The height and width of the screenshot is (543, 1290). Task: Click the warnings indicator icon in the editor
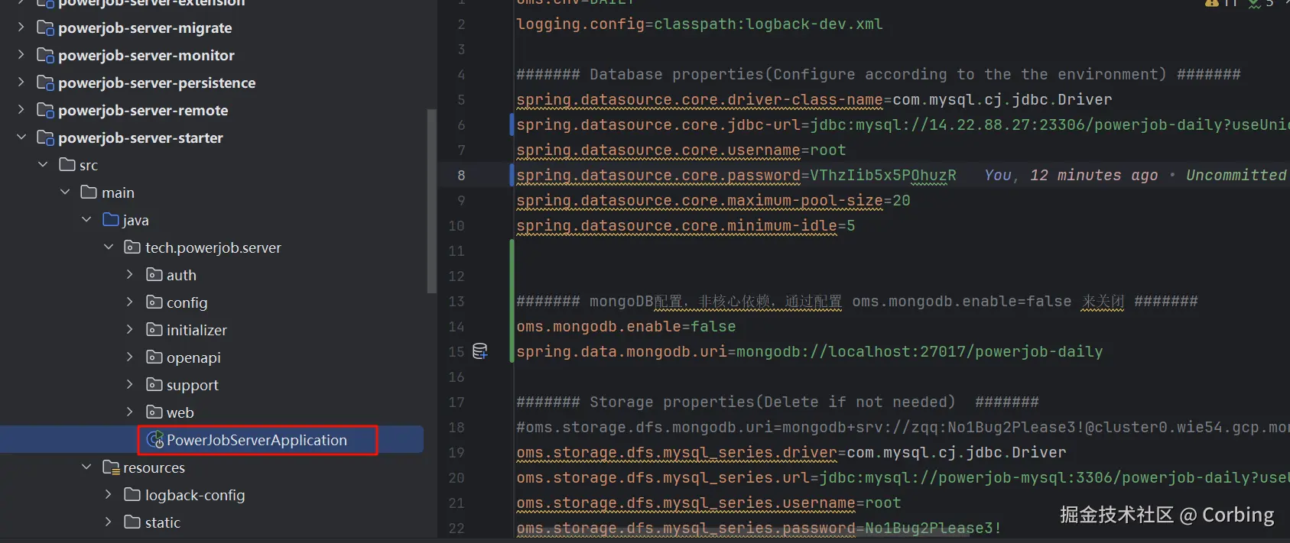[x=1212, y=3]
